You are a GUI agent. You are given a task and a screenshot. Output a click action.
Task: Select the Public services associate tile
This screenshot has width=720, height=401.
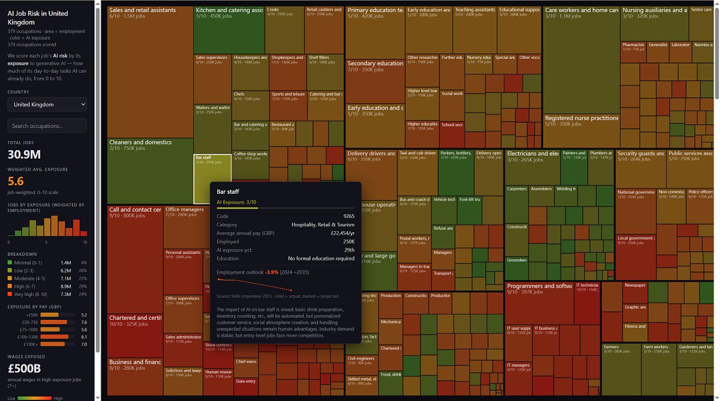(x=690, y=169)
